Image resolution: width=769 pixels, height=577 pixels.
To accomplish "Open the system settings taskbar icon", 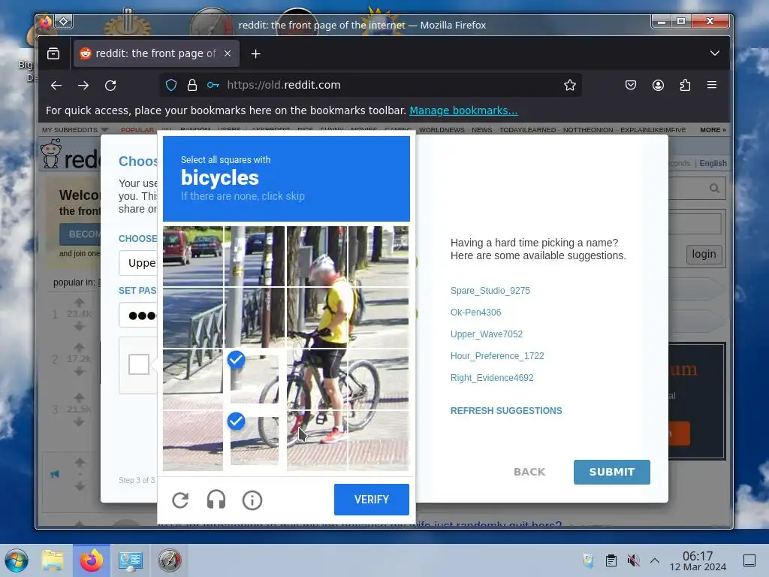I will (x=131, y=560).
